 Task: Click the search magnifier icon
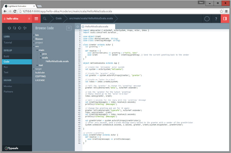click(45, 19)
